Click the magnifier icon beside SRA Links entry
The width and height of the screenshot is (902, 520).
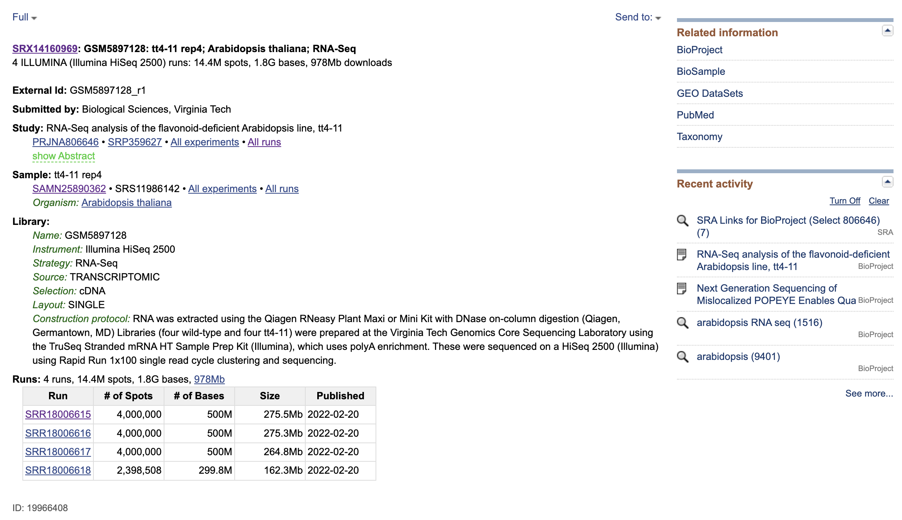[682, 221]
